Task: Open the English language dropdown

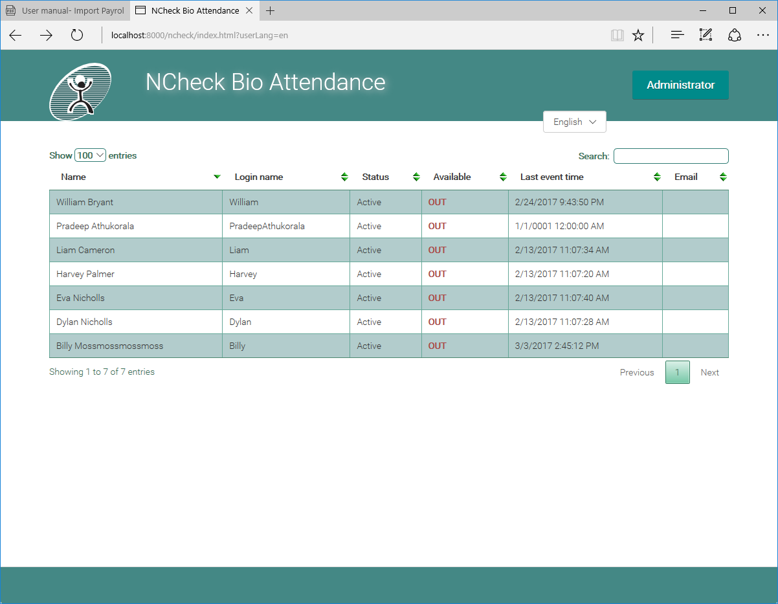Action: click(574, 122)
